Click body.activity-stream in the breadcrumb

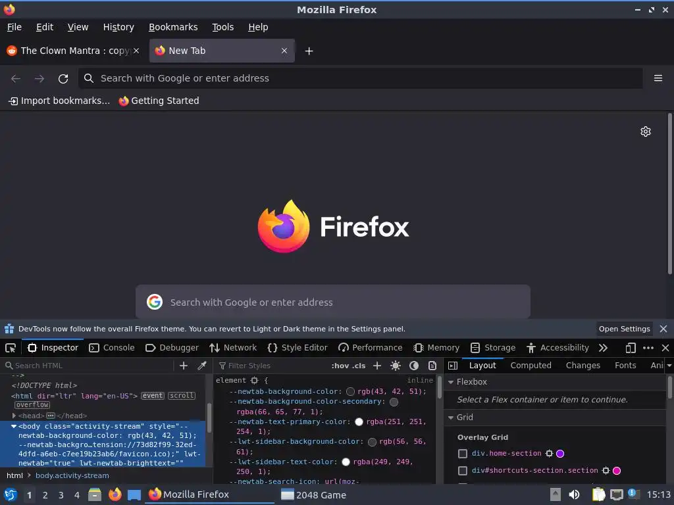pos(72,475)
